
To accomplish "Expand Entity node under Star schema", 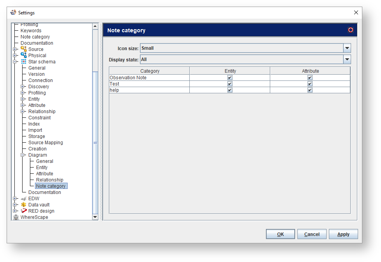I will click(23, 99).
